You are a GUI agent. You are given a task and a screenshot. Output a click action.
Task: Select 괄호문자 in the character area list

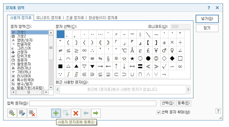30,64
